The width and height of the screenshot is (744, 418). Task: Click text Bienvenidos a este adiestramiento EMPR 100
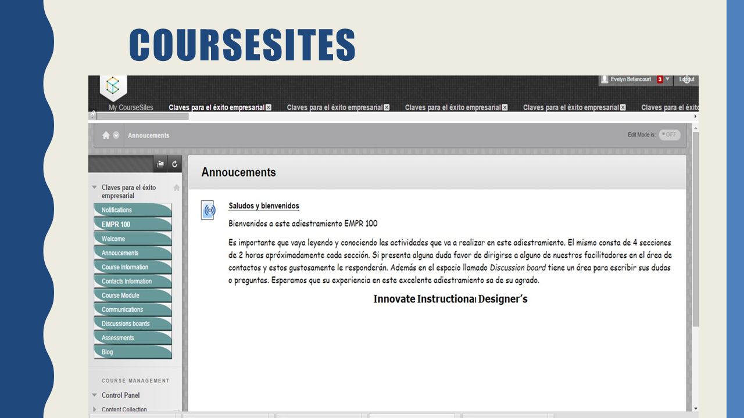(x=303, y=224)
